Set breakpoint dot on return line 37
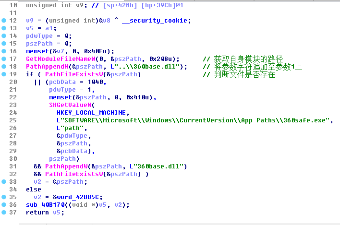340x225 pixels. 4,213
